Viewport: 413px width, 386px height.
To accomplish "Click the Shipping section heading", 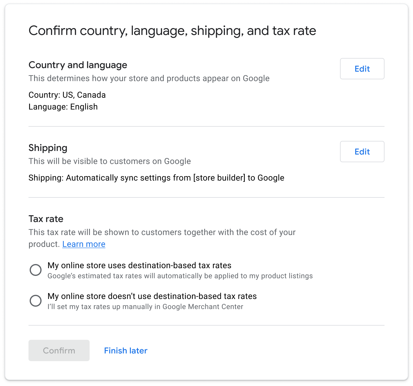I will [x=48, y=148].
